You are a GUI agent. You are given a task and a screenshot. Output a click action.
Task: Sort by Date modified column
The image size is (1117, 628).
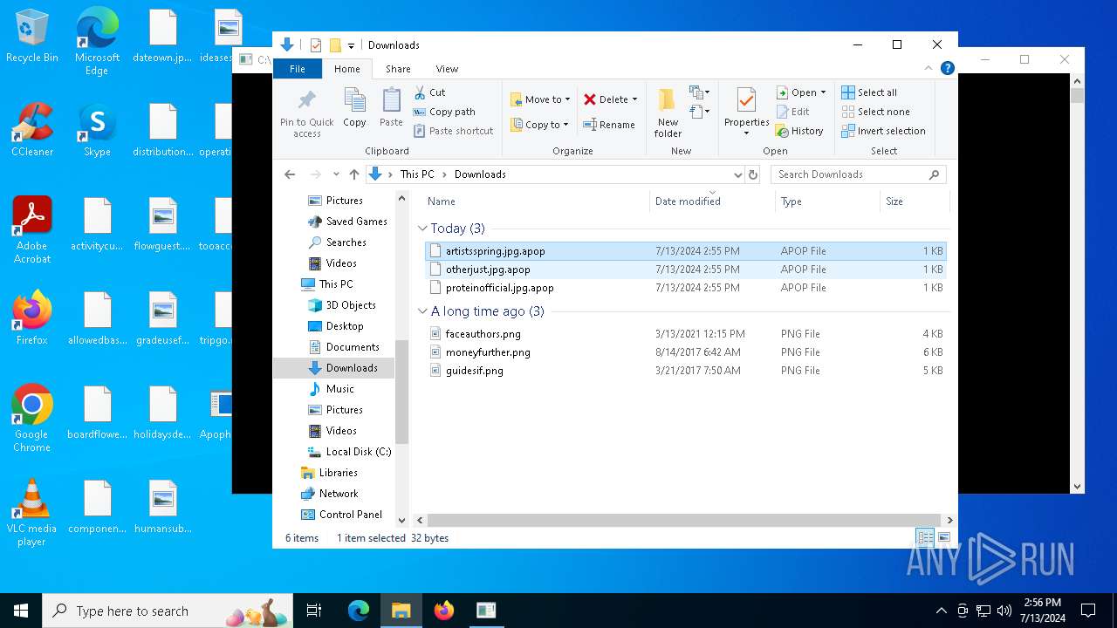pos(712,201)
